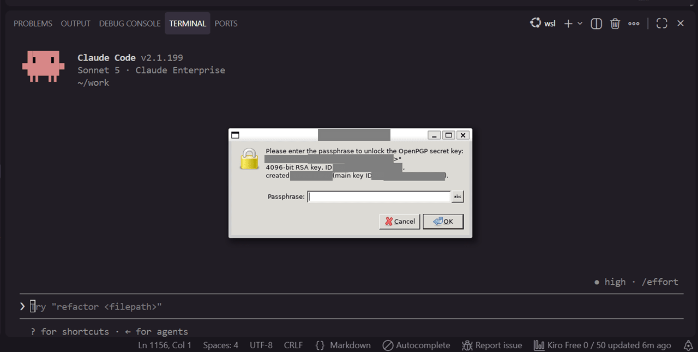Click the ~/work directory text

coord(93,83)
